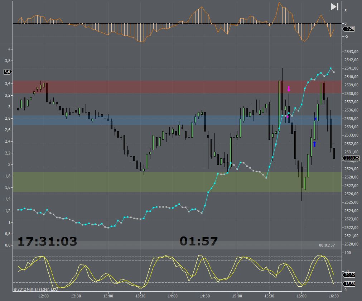Click the 17:31:03 clock text
The width and height of the screenshot is (362, 301).
click(x=47, y=242)
